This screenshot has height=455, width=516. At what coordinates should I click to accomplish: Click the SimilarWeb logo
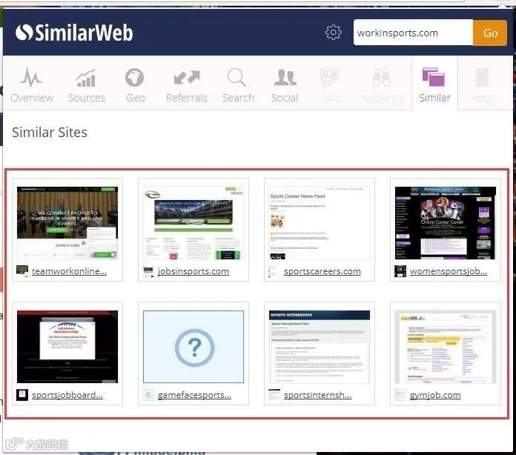point(74,33)
